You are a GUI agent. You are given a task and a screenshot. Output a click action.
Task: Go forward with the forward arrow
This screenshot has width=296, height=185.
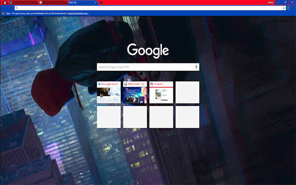[x=7, y=8]
